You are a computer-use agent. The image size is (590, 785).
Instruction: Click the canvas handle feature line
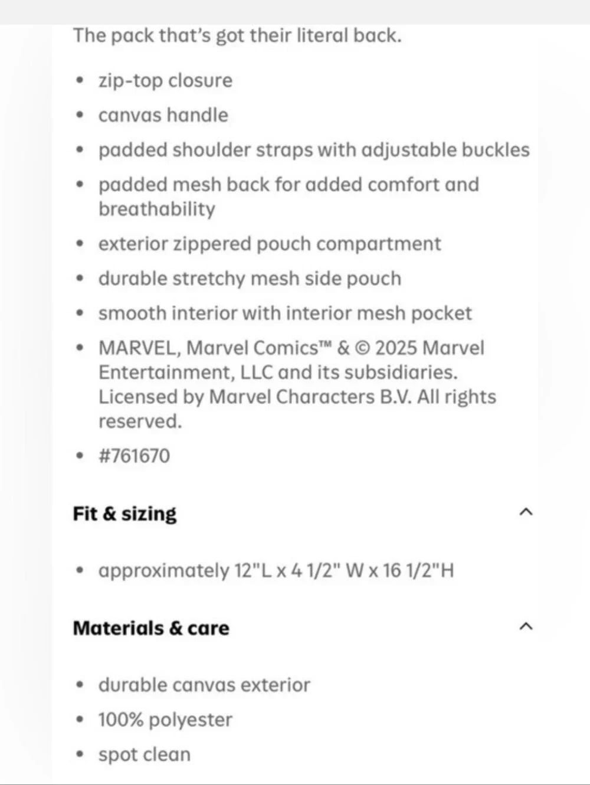coord(163,115)
